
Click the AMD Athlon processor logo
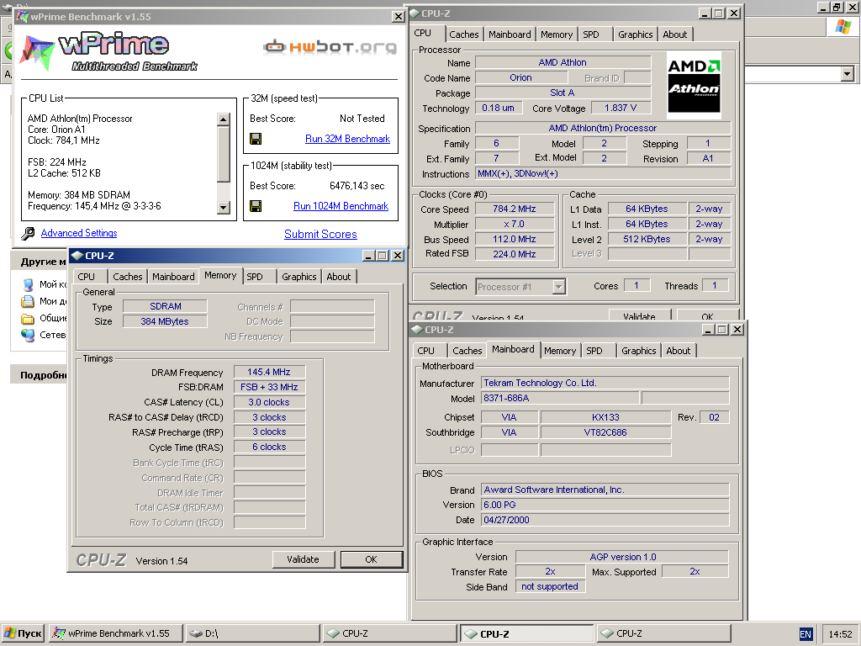pos(694,85)
